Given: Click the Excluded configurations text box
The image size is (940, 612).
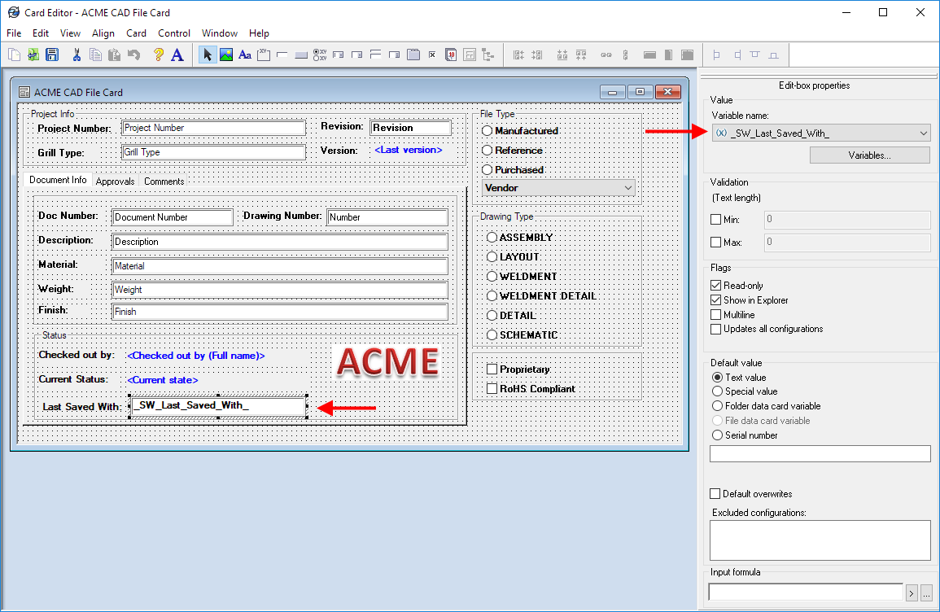Looking at the screenshot, I should 819,540.
